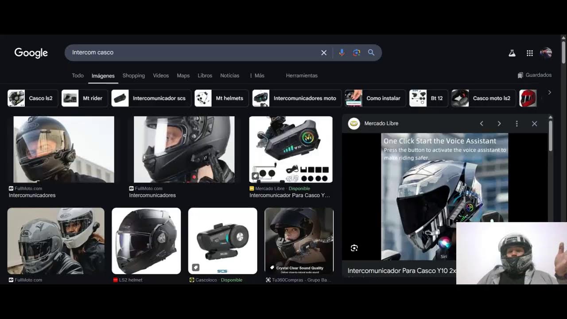Switch to the Videos tab

(161, 76)
